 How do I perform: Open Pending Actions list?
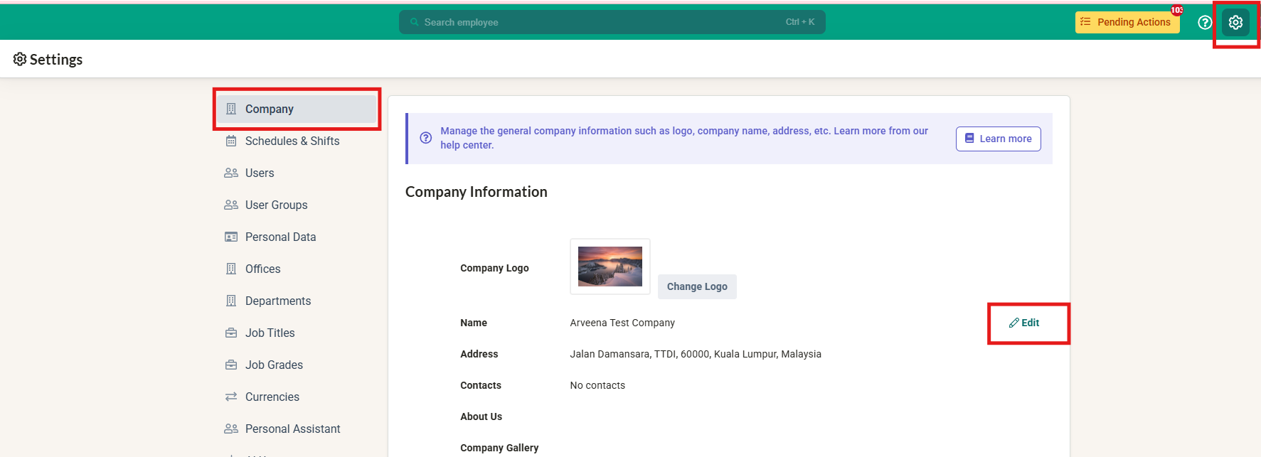tap(1127, 22)
